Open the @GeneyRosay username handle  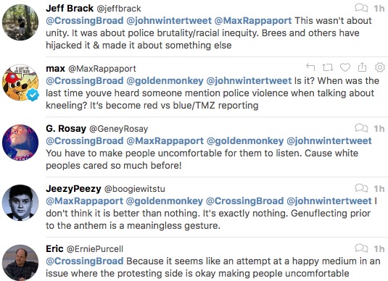(x=118, y=129)
